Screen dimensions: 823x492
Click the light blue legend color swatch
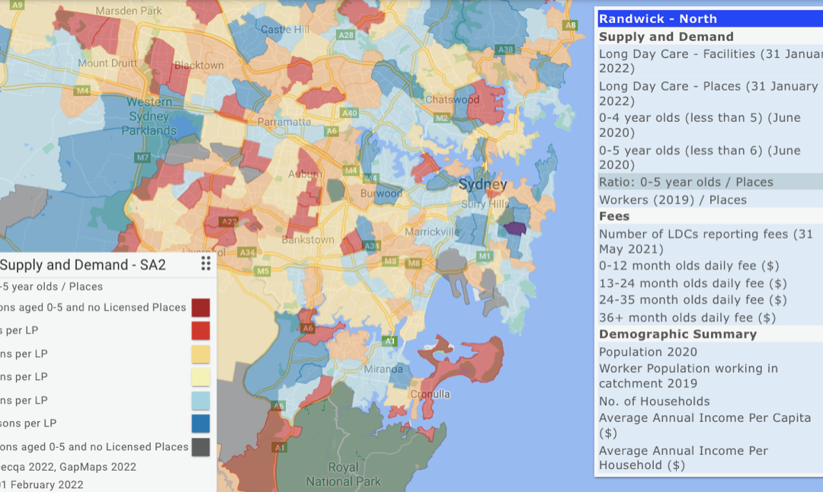[200, 401]
